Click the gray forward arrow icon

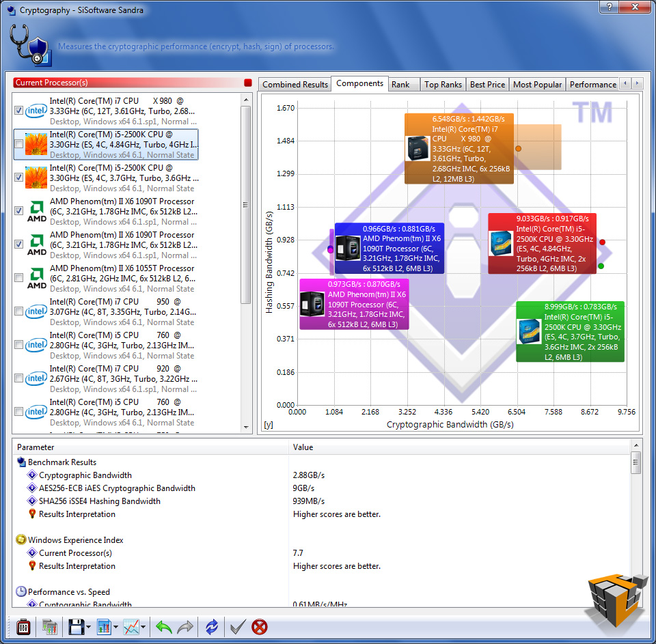click(185, 627)
